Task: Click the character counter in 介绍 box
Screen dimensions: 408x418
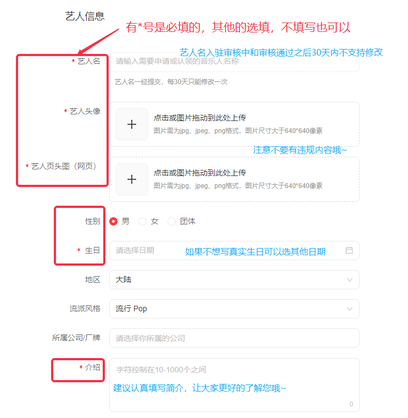Action: (x=351, y=404)
